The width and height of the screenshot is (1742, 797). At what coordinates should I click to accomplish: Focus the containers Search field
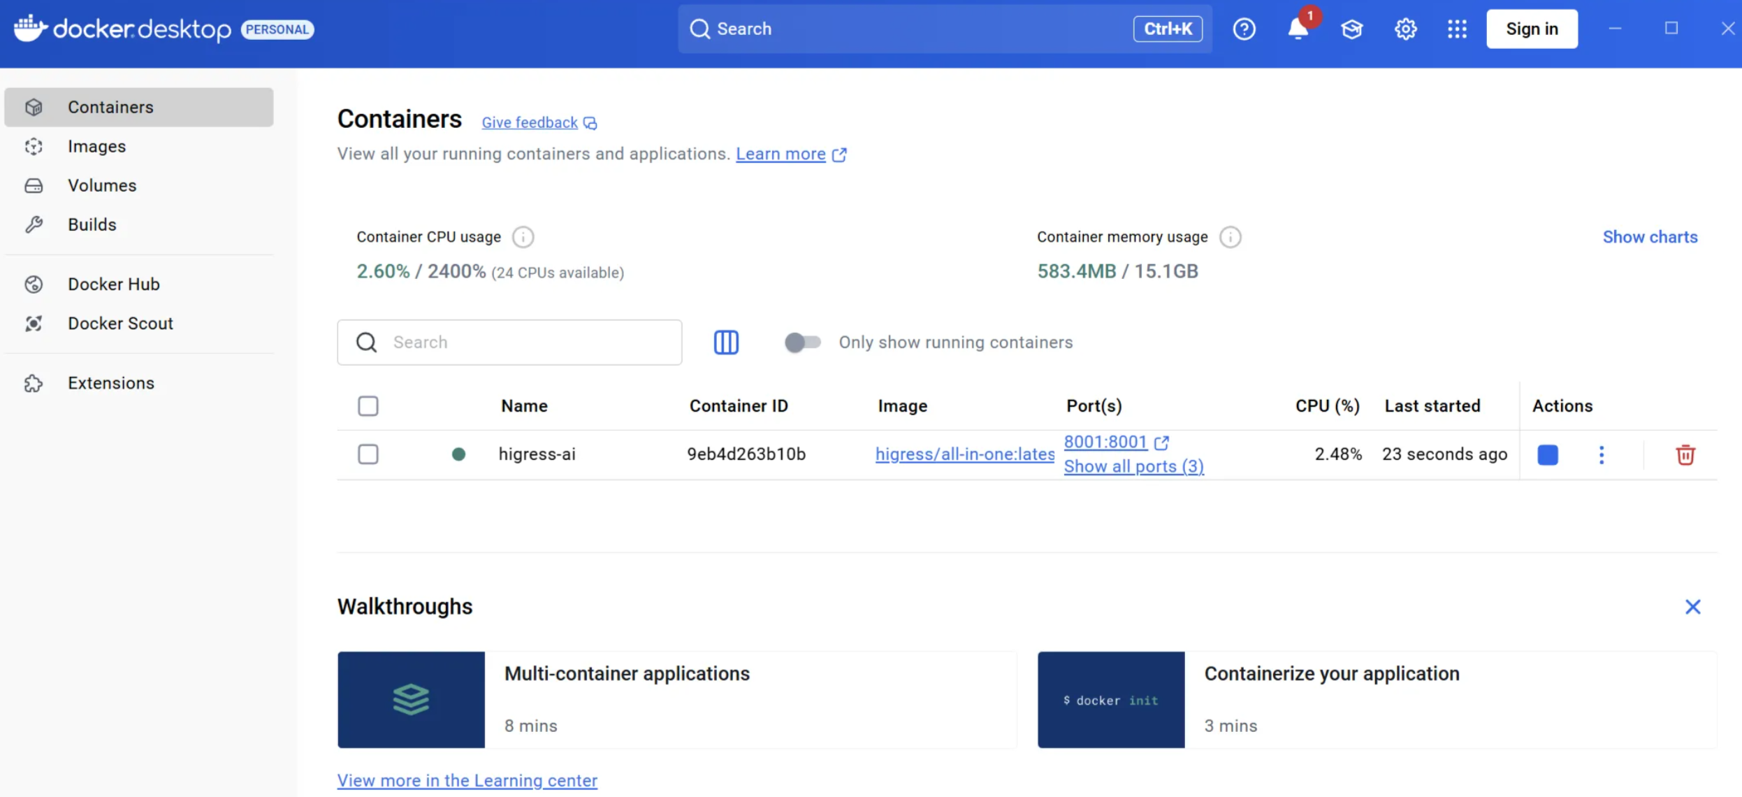[509, 343]
